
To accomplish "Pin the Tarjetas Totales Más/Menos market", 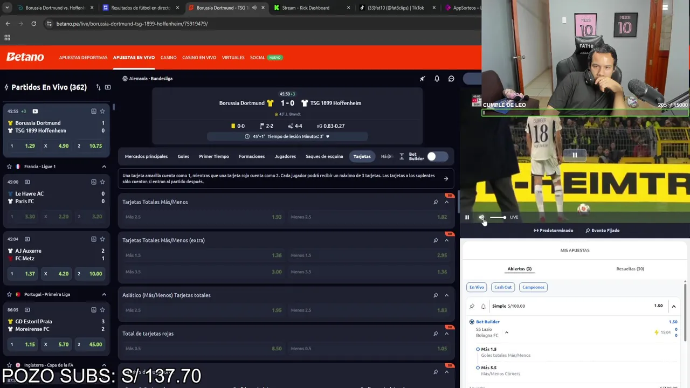I will click(436, 202).
